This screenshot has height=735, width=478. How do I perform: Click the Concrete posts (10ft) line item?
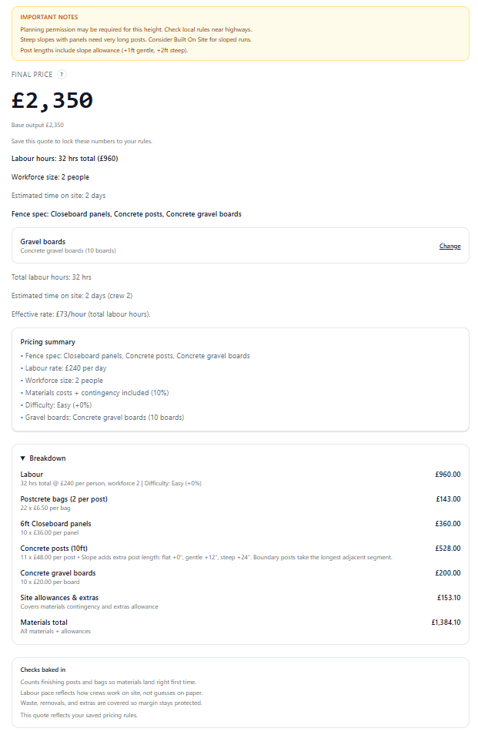[58, 549]
